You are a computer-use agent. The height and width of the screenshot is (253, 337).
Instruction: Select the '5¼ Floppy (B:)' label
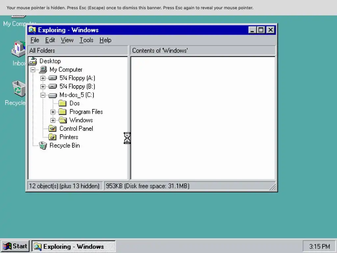pos(77,86)
